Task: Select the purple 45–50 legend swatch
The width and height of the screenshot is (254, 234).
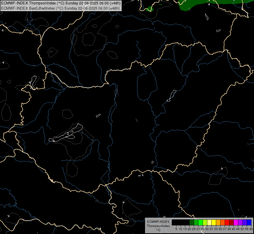Action: point(240,223)
